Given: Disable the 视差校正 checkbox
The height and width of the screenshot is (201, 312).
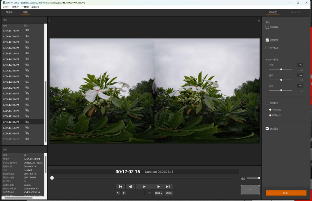Looking at the screenshot, I should (x=267, y=40).
